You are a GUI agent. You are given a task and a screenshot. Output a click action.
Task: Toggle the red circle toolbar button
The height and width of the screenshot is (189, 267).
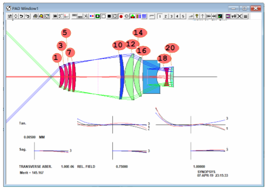point(121,16)
